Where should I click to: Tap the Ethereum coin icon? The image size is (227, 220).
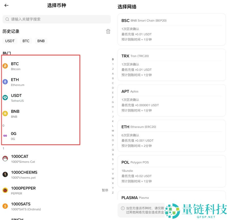click(5, 82)
